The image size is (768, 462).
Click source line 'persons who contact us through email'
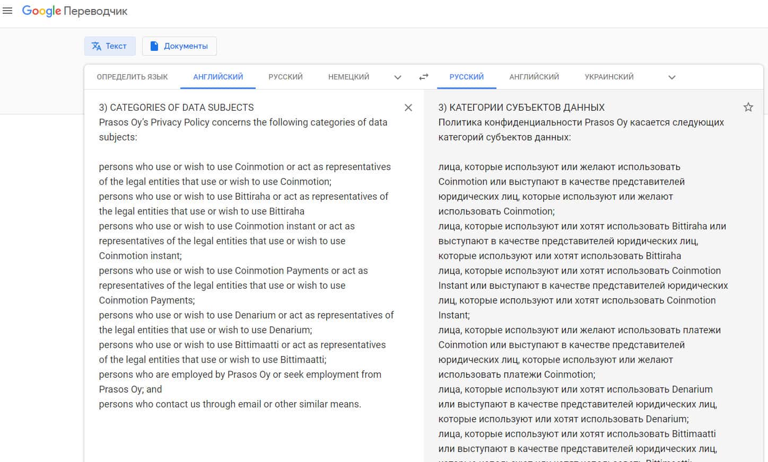180,404
